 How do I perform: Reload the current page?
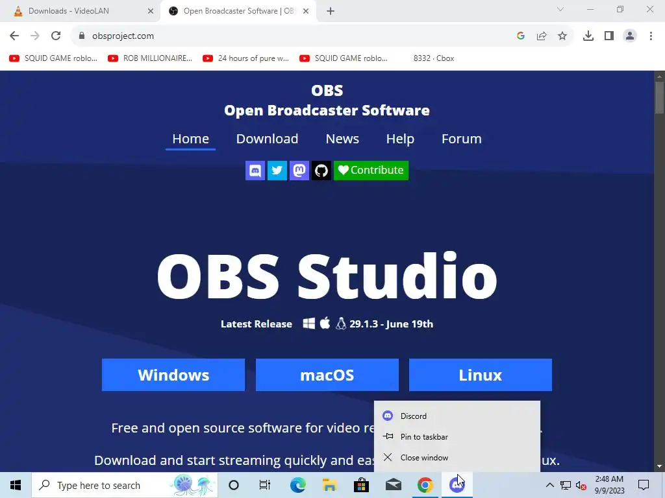click(56, 36)
